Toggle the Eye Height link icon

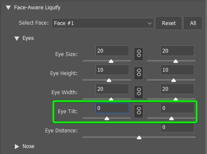[x=139, y=73]
